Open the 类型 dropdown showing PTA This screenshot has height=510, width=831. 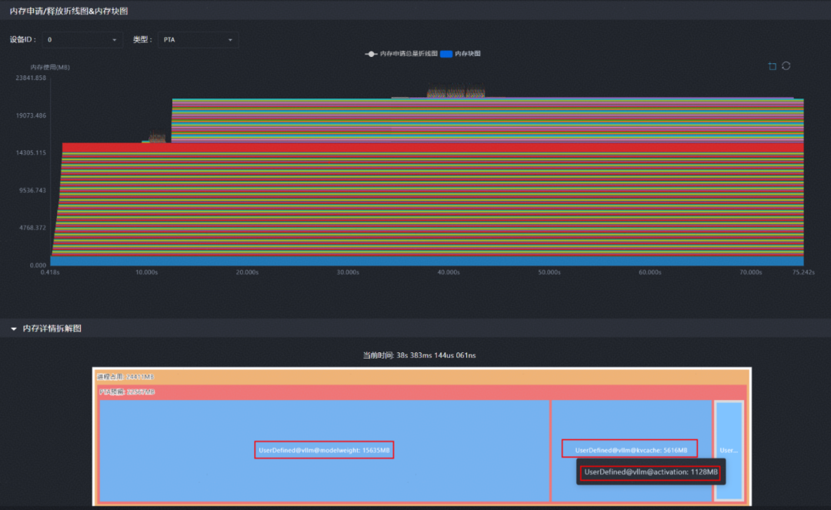tap(198, 40)
